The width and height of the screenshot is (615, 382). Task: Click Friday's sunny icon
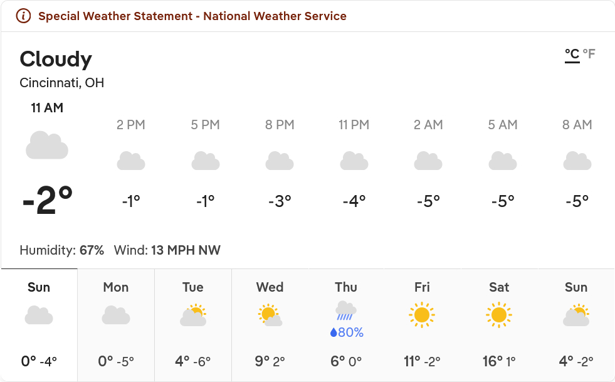(x=422, y=315)
